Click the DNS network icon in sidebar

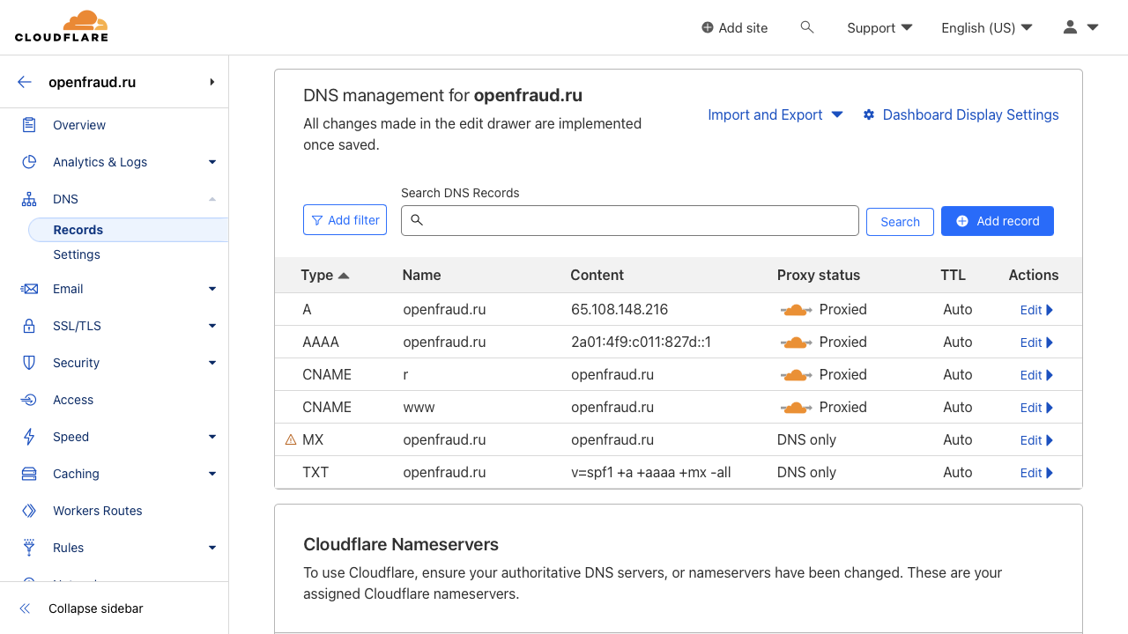pos(29,199)
